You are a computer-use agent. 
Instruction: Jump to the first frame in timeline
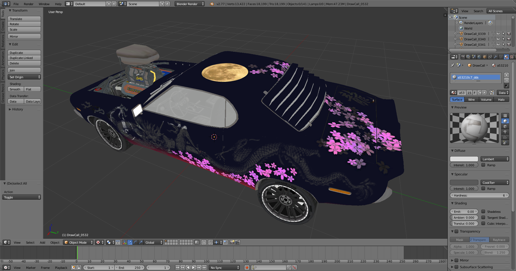tap(177, 267)
